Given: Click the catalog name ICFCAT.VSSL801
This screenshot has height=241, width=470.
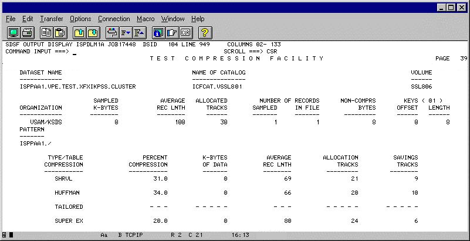Looking at the screenshot, I should point(217,87).
